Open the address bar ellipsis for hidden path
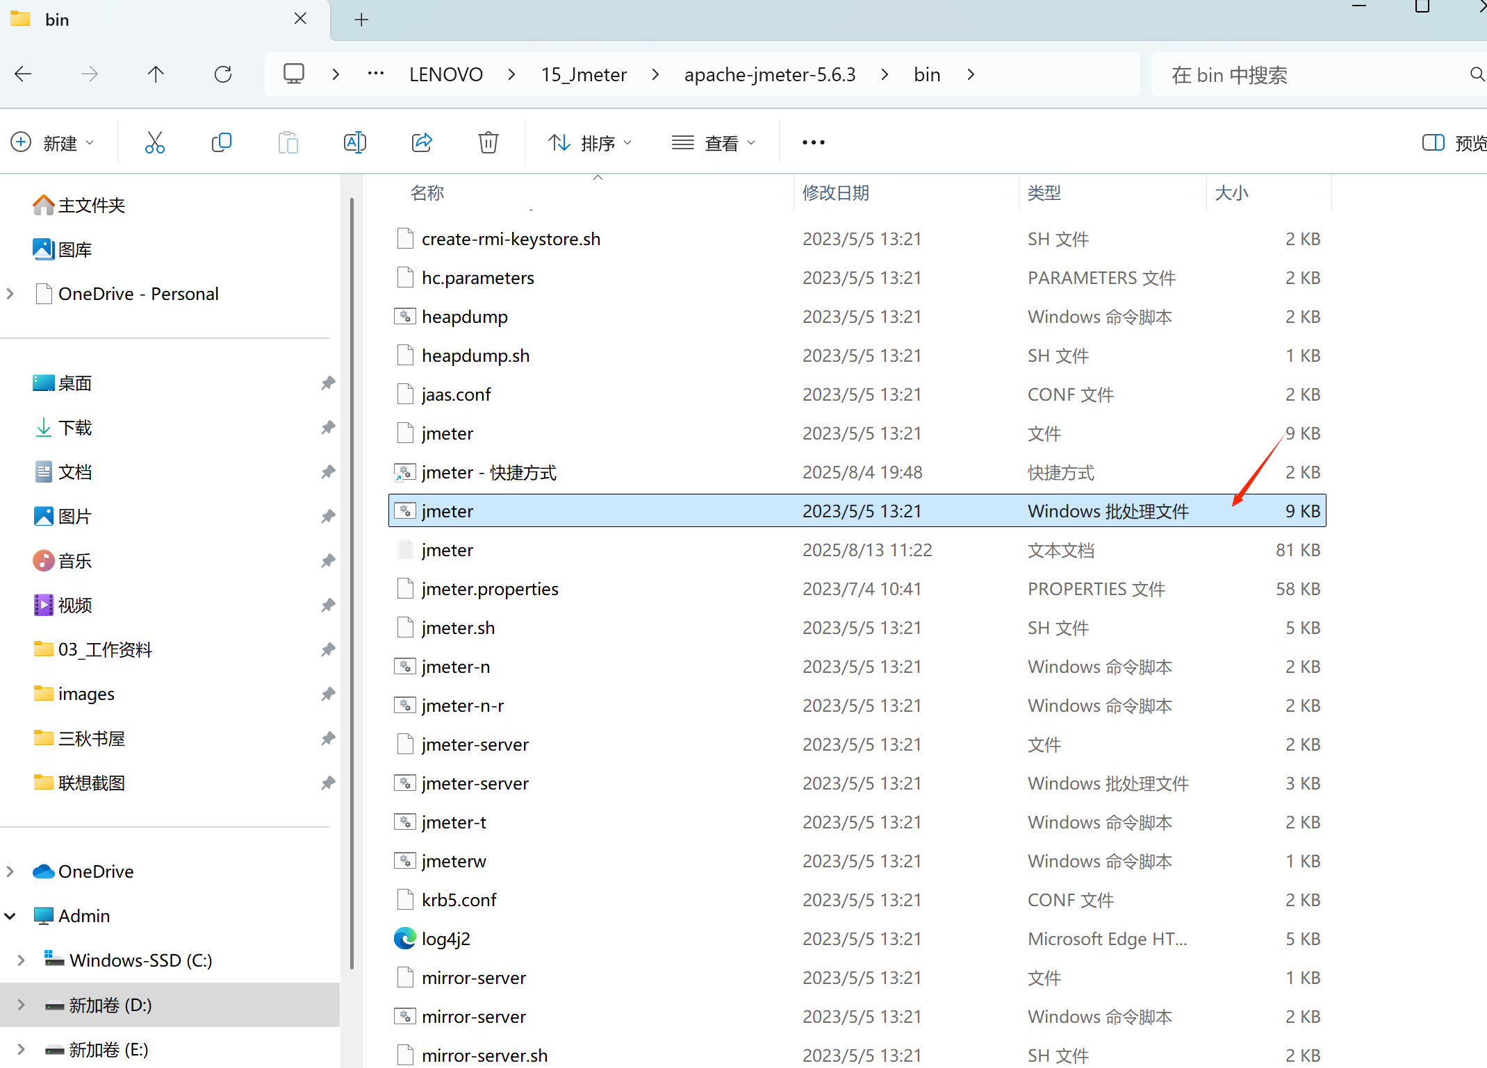Screen dimensions: 1487x1068 (x=376, y=74)
